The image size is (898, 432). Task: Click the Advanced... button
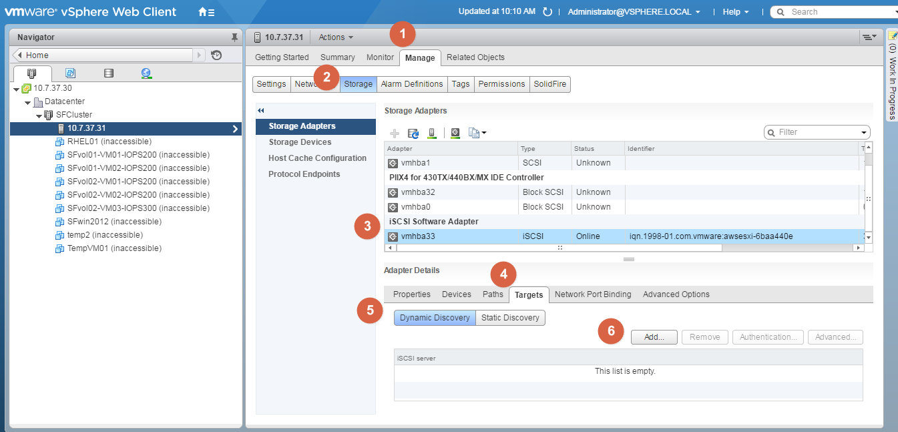pos(836,337)
